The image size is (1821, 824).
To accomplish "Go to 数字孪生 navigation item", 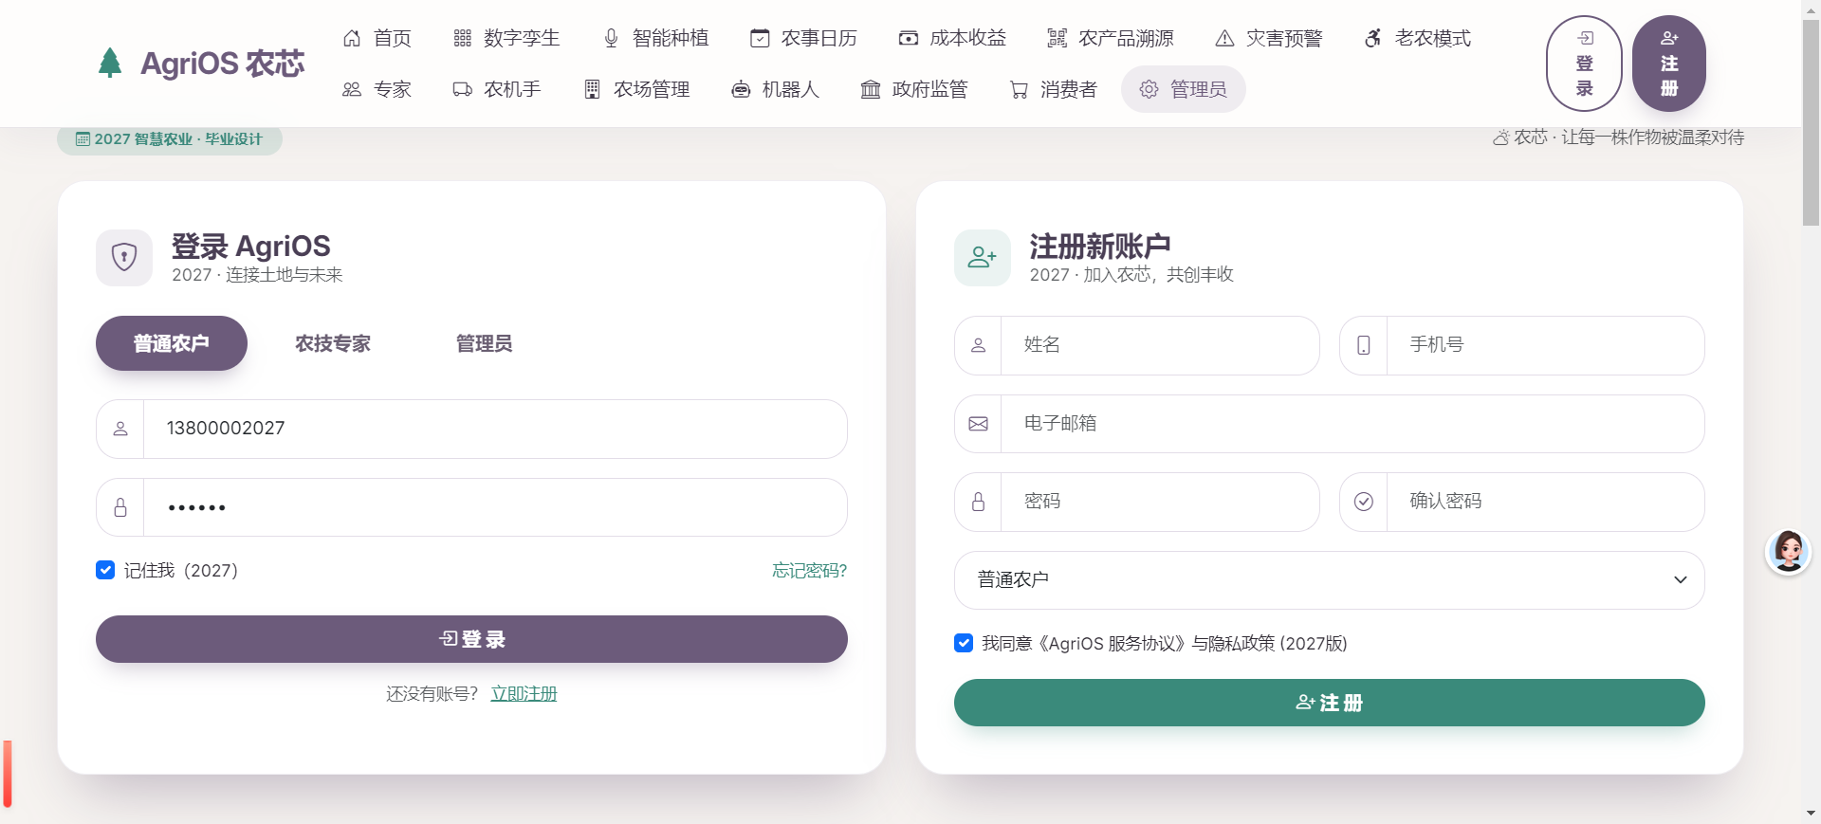I will [x=506, y=38].
